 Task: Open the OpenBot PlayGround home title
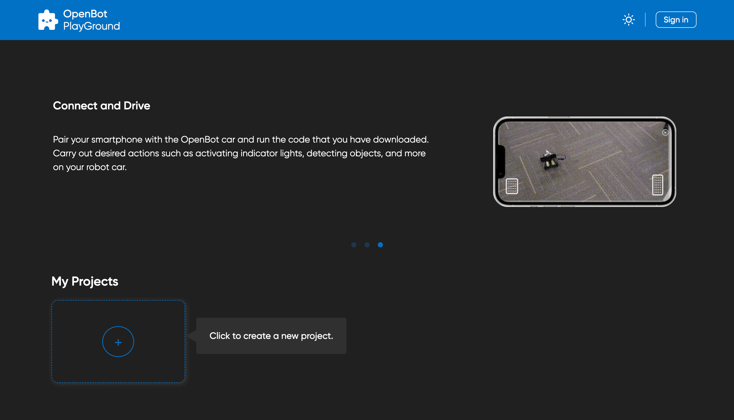point(91,20)
